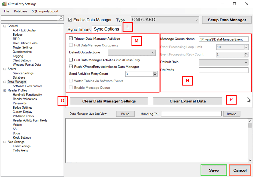Image resolution: width=253 pixels, height=177 pixels.
Task: Cancel the settings changes
Action: (x=240, y=170)
